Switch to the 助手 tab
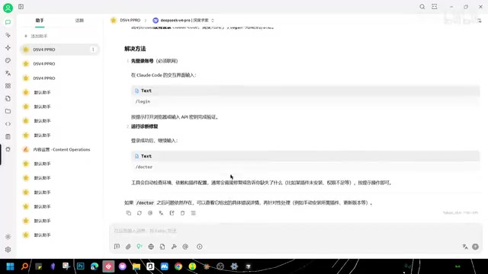This screenshot has height=274, width=488. point(40,21)
